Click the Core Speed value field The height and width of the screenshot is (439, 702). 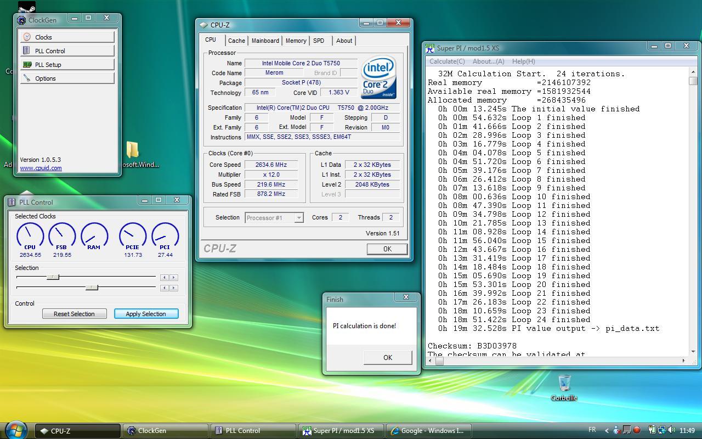[272, 165]
